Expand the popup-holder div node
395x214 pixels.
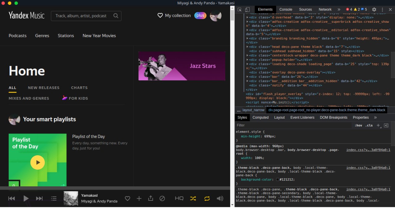(x=247, y=60)
